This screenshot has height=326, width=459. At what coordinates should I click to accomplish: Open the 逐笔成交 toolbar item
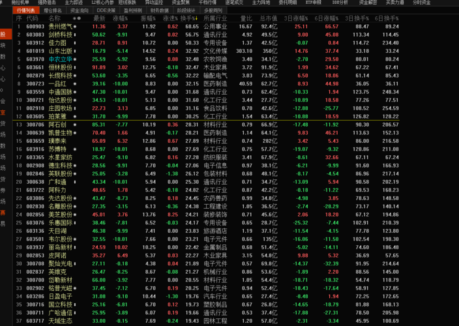click(x=234, y=3)
